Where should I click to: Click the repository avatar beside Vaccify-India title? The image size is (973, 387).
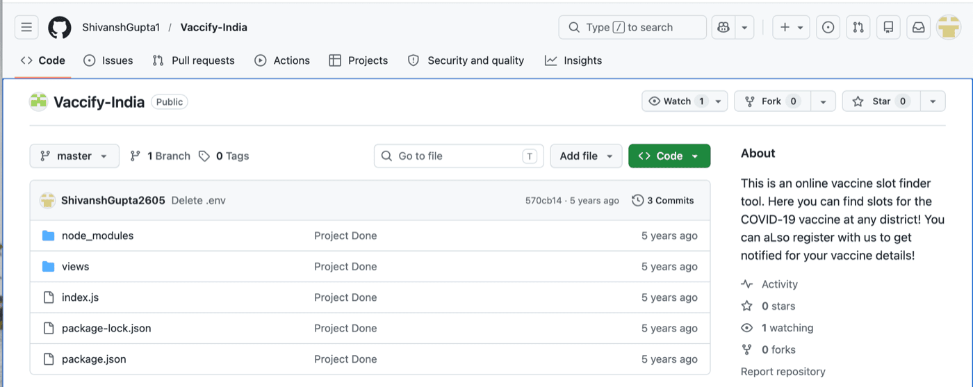[38, 101]
